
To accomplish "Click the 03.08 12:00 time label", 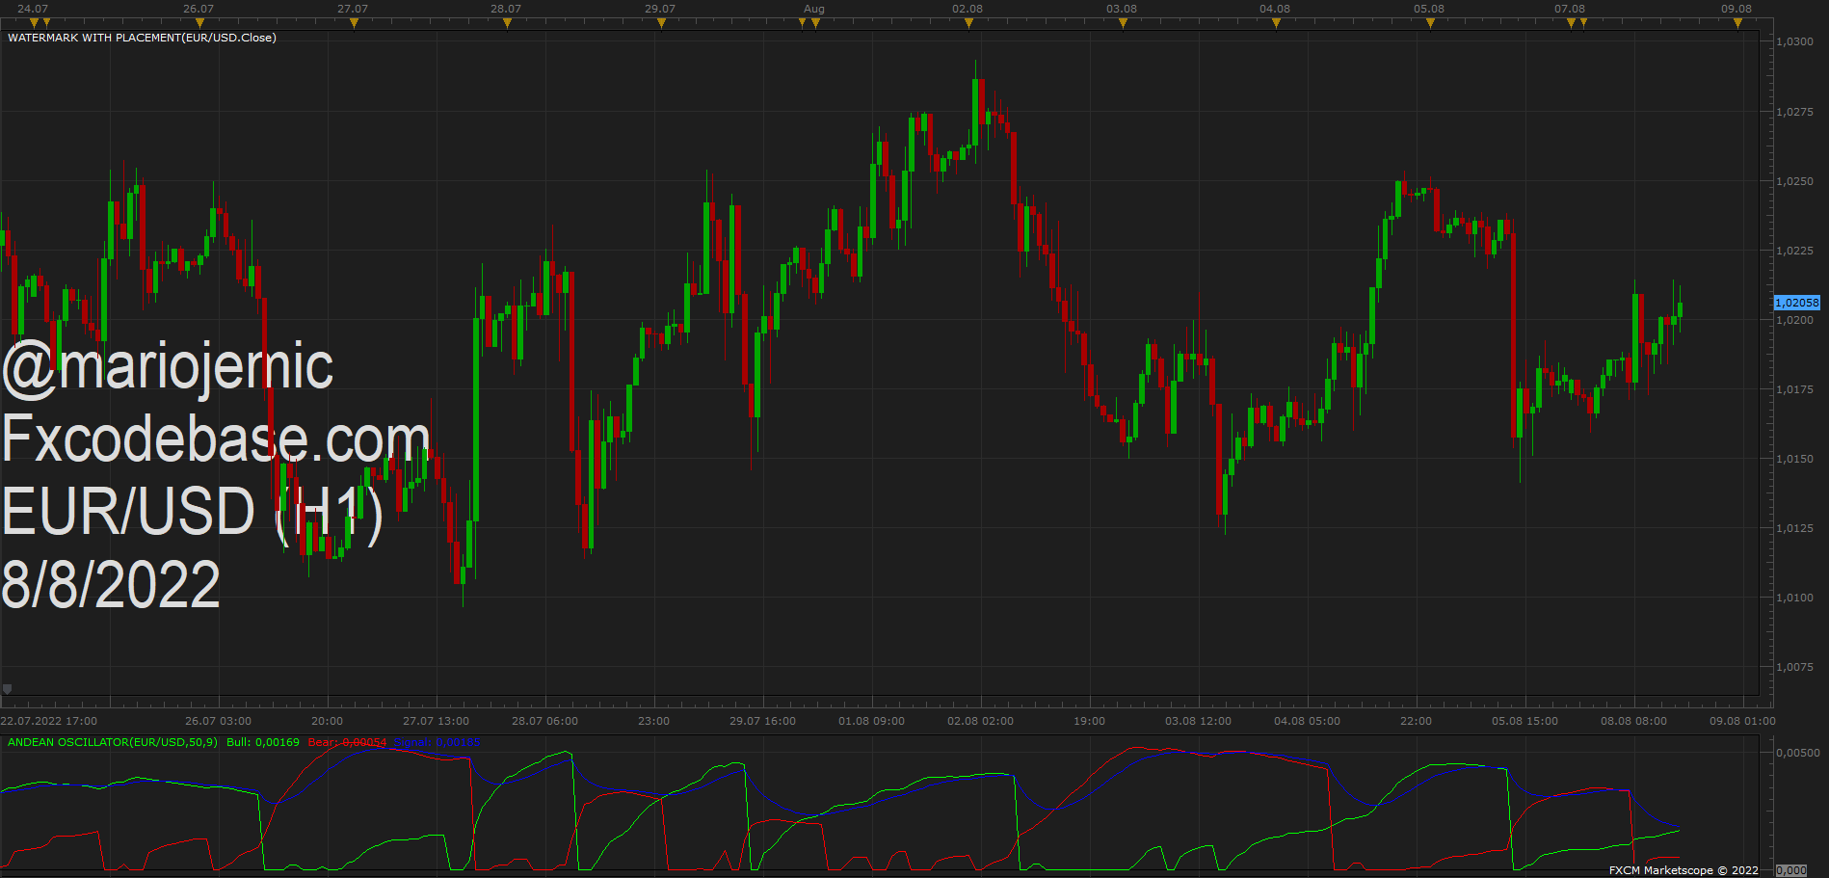I will click(x=1198, y=721).
